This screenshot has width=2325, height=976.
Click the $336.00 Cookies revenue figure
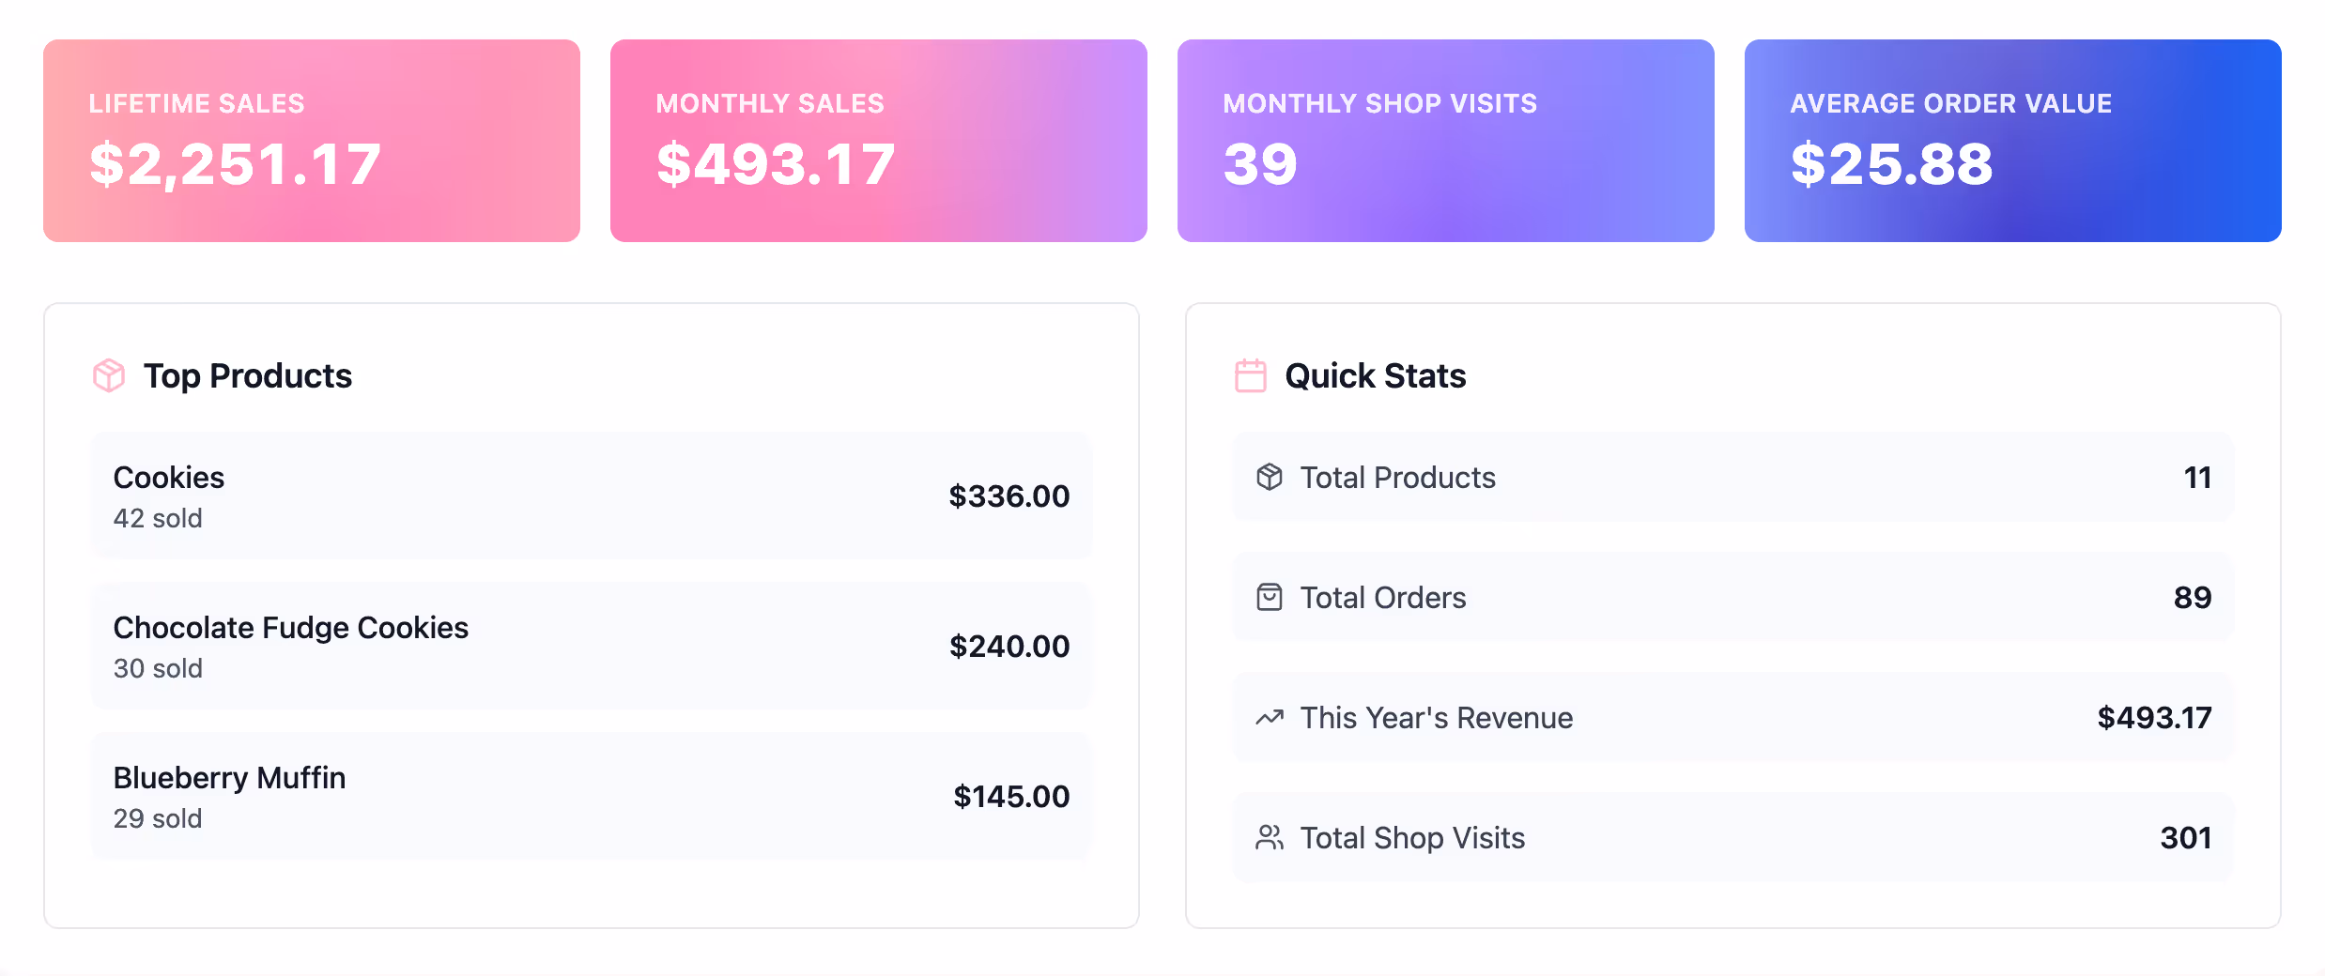point(1009,495)
